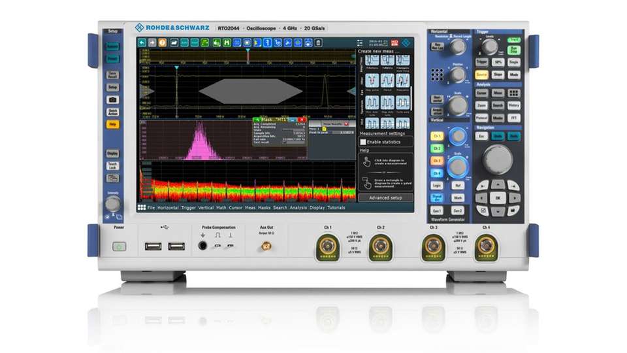Open the Trigger menu on screen
627x353 pixels.
(x=188, y=208)
